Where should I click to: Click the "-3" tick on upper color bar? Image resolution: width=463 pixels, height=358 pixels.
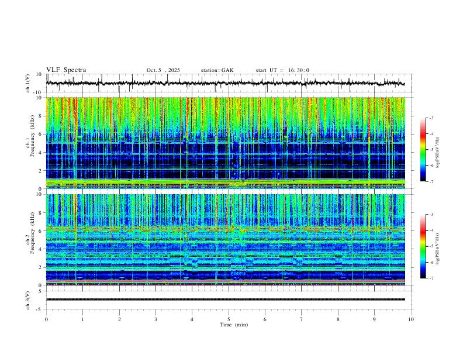point(431,118)
